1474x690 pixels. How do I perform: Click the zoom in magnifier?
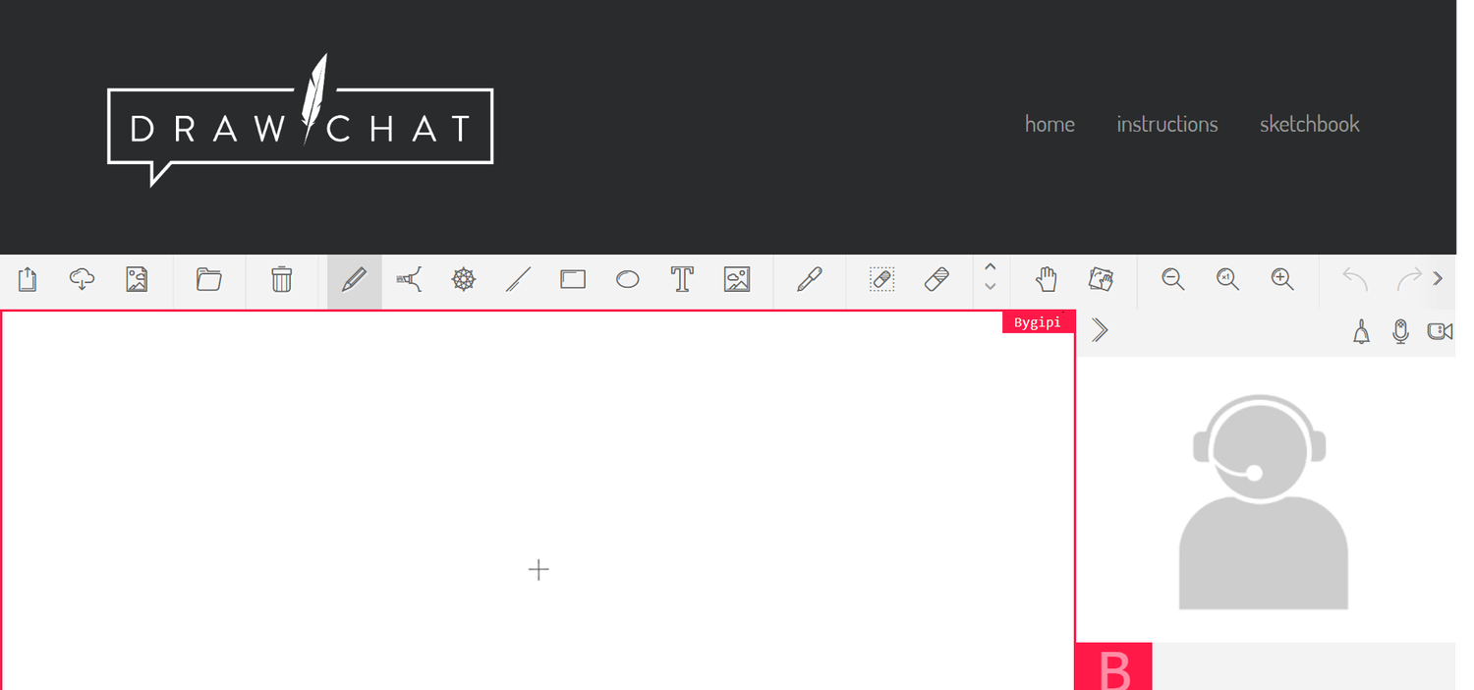pyautogui.click(x=1282, y=280)
